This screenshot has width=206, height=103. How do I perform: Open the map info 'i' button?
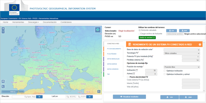pos(99,91)
